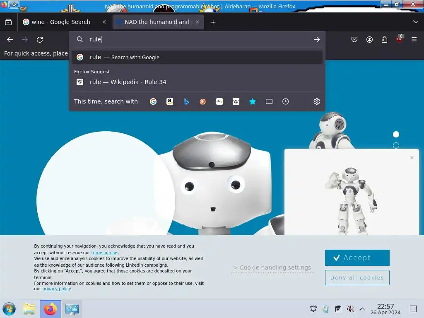This screenshot has height=318, width=424.
Task: Search this time with Google
Action: pos(153,101)
